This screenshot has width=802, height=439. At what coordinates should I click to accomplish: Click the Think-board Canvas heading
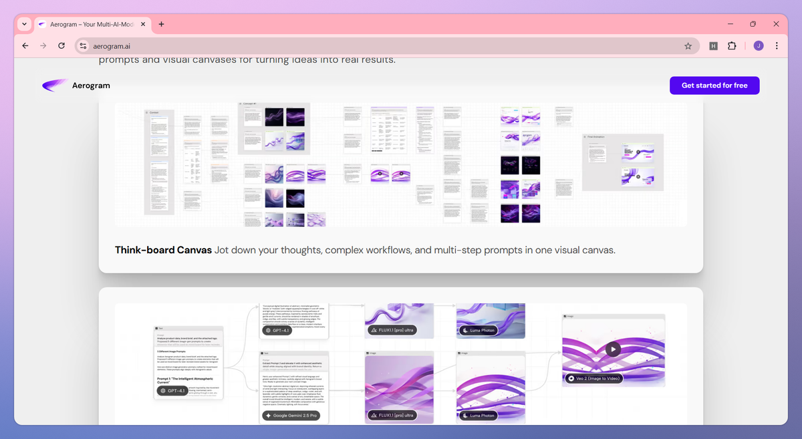163,251
